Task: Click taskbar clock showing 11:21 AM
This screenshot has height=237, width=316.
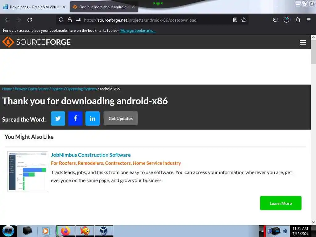Action: coord(300,231)
